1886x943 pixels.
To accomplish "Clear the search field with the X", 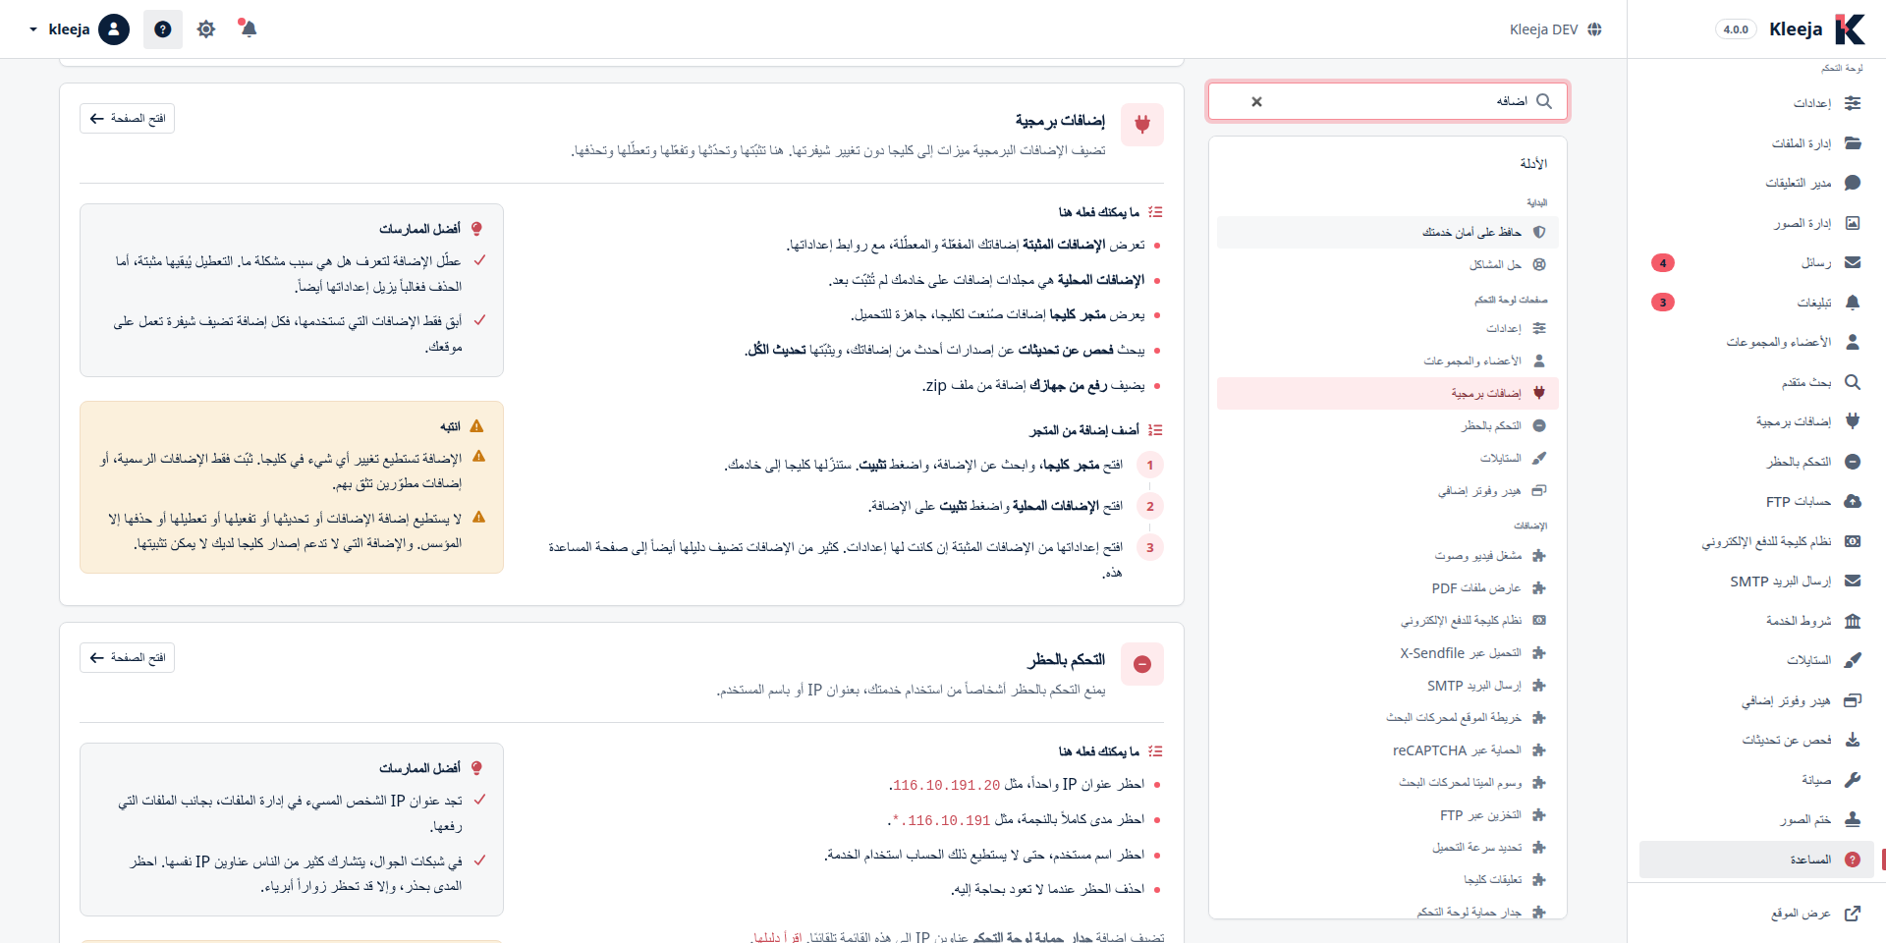I will point(1256,101).
